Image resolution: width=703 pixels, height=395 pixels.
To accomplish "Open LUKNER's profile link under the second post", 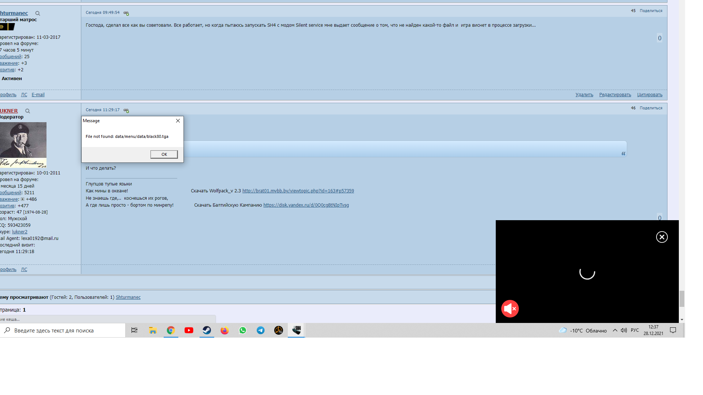I will click(8, 270).
